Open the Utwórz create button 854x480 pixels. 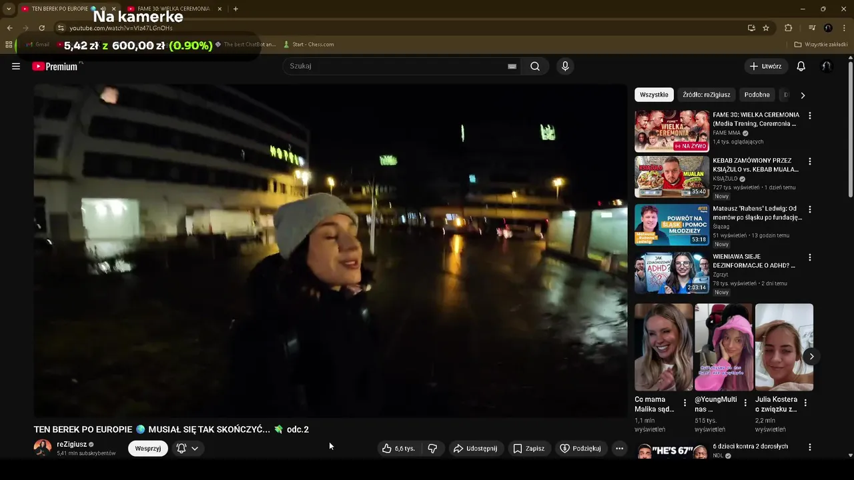click(x=766, y=66)
